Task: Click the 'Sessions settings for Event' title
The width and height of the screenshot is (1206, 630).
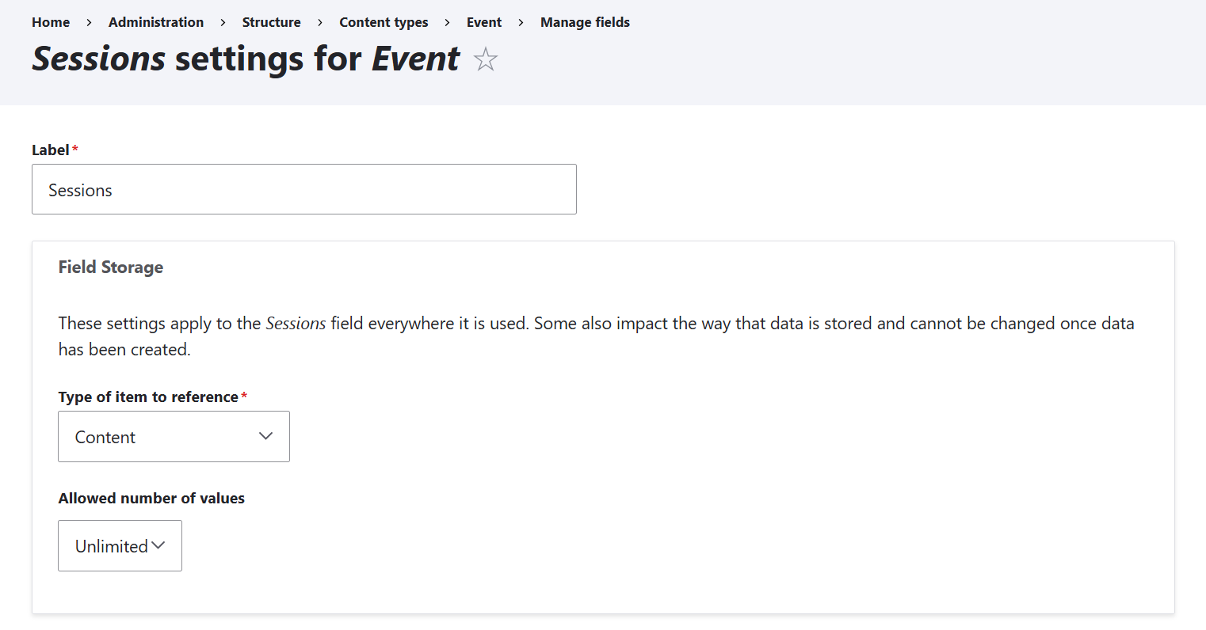Action: point(246,59)
